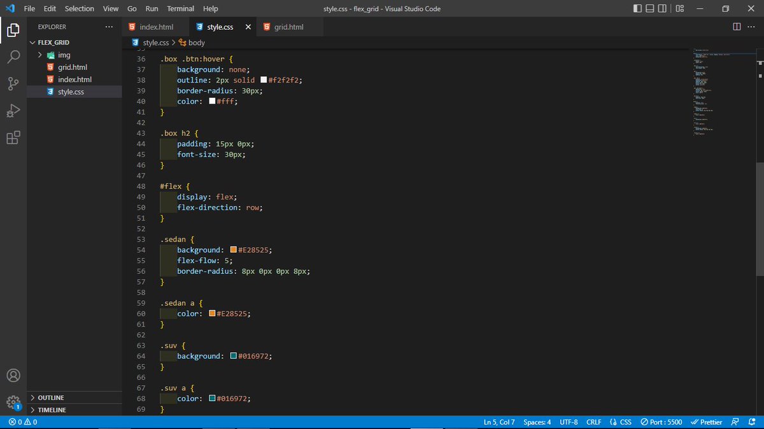Toggle primary side bar layout icon
Viewport: 764px width, 429px height.
pyautogui.click(x=638, y=8)
